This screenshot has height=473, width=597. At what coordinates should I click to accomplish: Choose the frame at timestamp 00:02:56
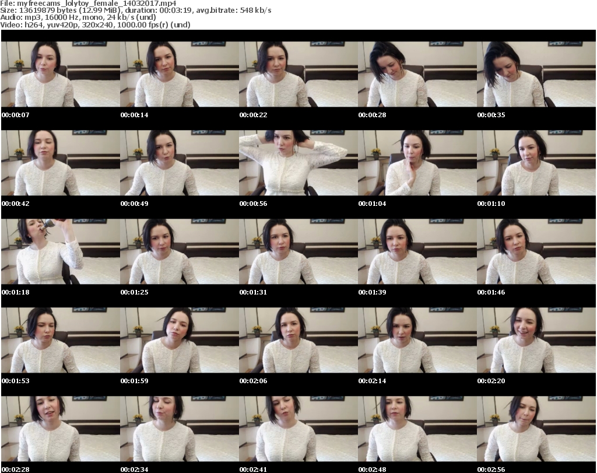(x=536, y=429)
